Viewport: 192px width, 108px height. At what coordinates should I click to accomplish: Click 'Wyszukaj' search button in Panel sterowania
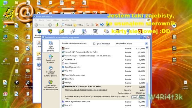67,25
